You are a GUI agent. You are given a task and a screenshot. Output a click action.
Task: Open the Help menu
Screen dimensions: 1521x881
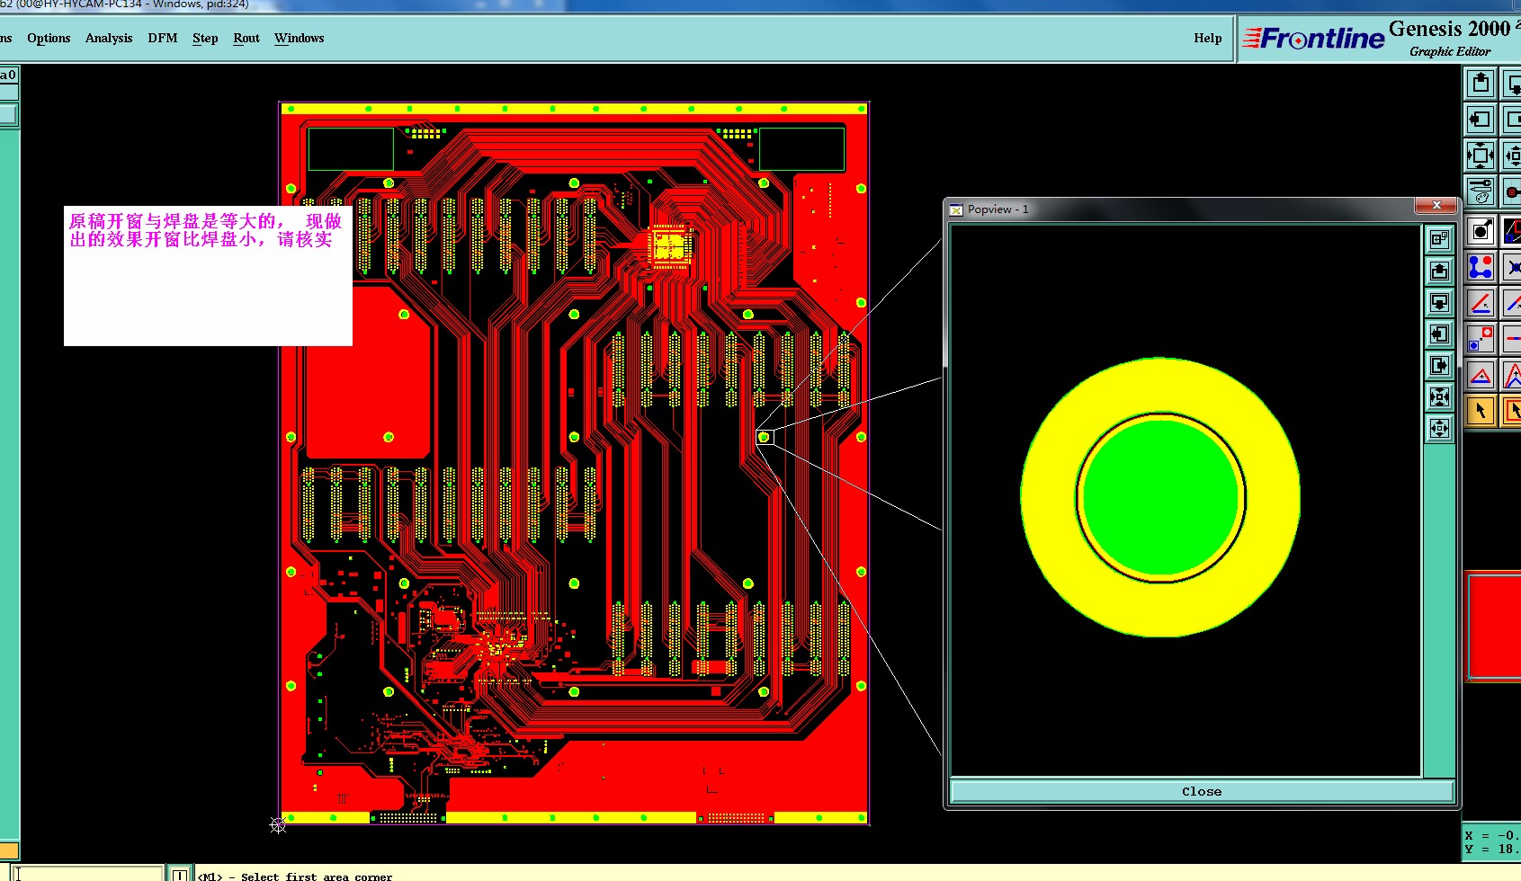point(1208,38)
